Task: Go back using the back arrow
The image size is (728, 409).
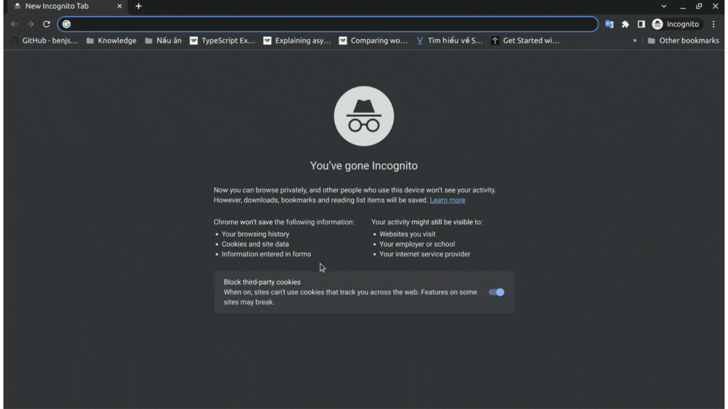Action: tap(15, 24)
